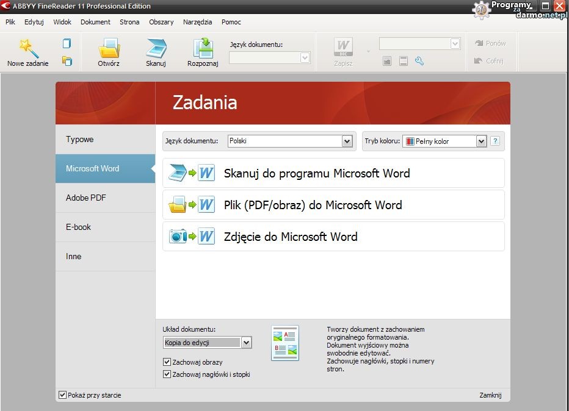Choose Plik (PDF/obraz) do Microsoft Word
Viewport: 569px width, 411px height.
(x=313, y=205)
